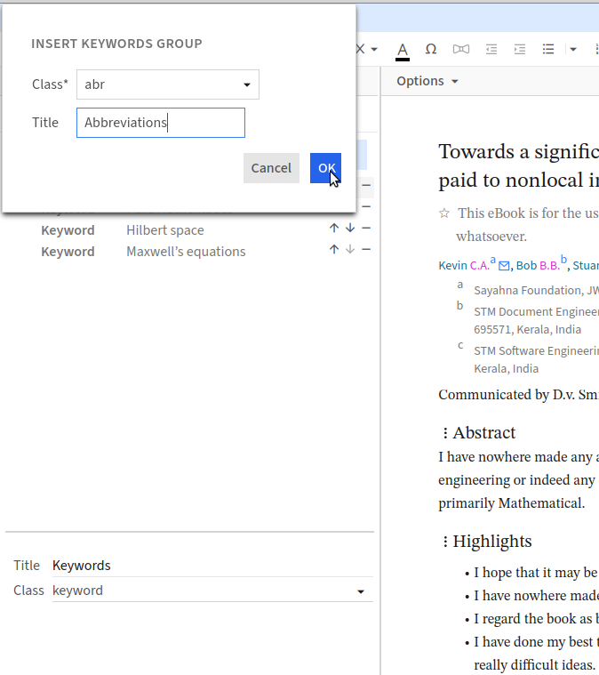The image size is (599, 675).
Task: Click the Omega special character icon
Action: tap(431, 49)
